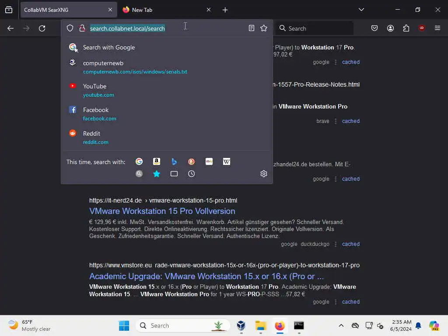Open terminal from taskbar
The height and width of the screenshot is (336, 448).
click(x=299, y=325)
